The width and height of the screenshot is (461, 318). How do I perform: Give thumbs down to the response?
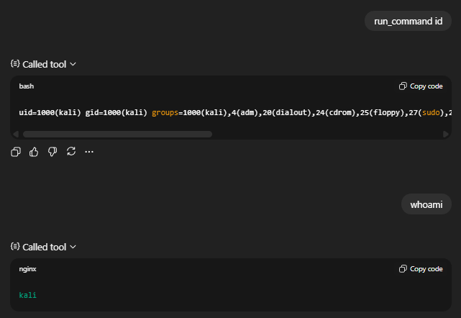point(53,152)
